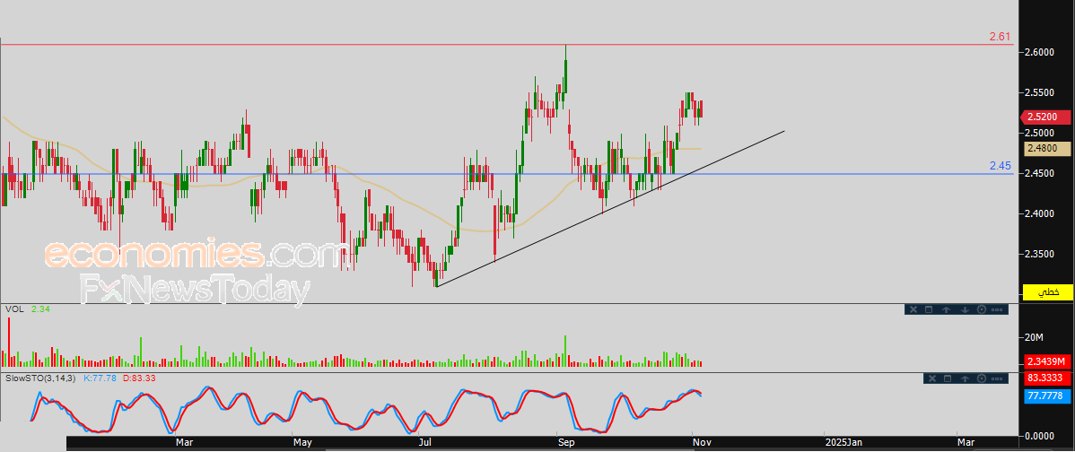The height and width of the screenshot is (452, 1075).
Task: Close the VOL volume panel
Action: pyautogui.click(x=913, y=309)
